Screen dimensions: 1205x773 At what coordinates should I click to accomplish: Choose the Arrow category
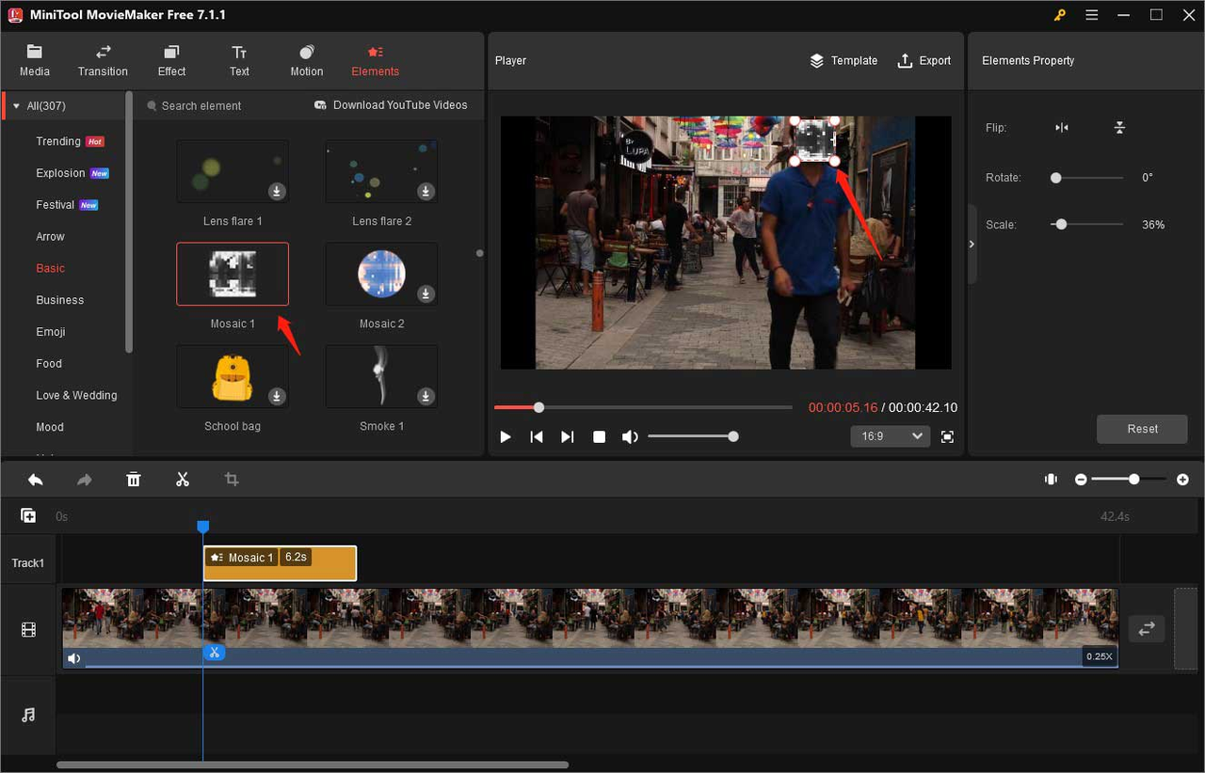(x=51, y=237)
